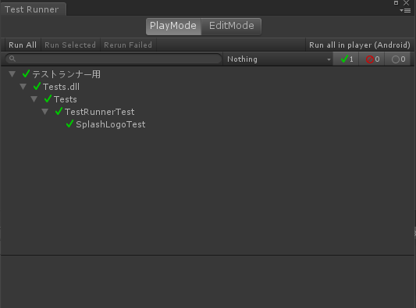
Task: Click the Run All button
Action: tap(23, 45)
